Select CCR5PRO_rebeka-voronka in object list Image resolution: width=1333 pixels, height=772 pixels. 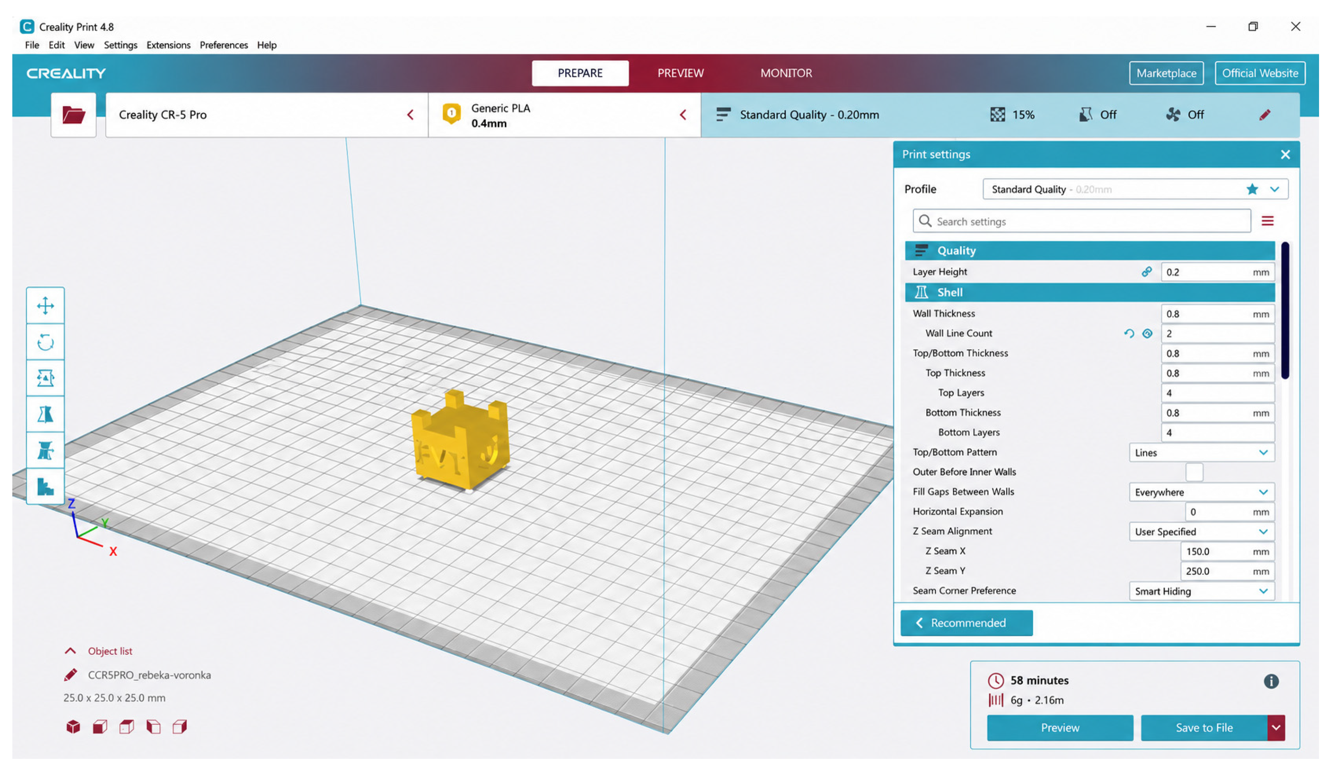[149, 675]
